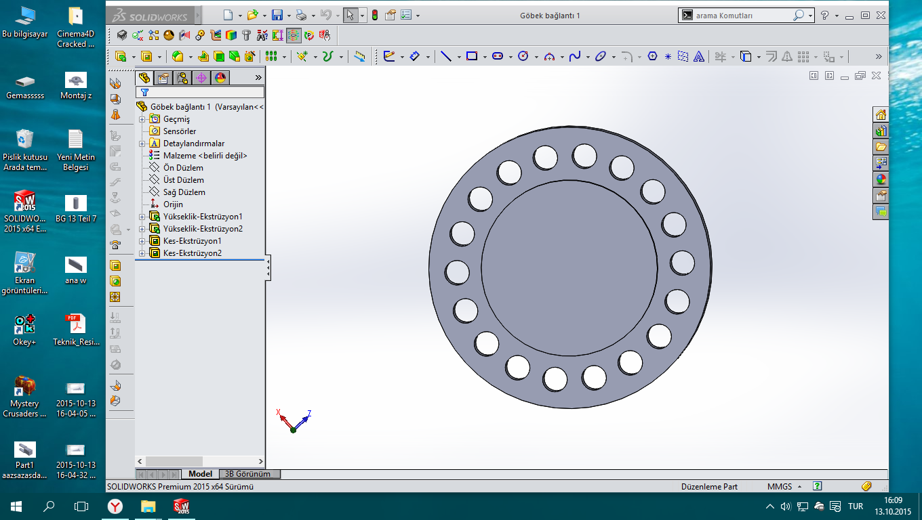Open the search commands dropdown arrow
Image resolution: width=922 pixels, height=520 pixels.
click(810, 15)
